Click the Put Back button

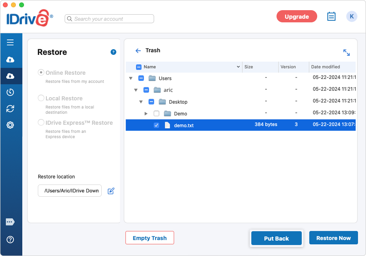277,238
